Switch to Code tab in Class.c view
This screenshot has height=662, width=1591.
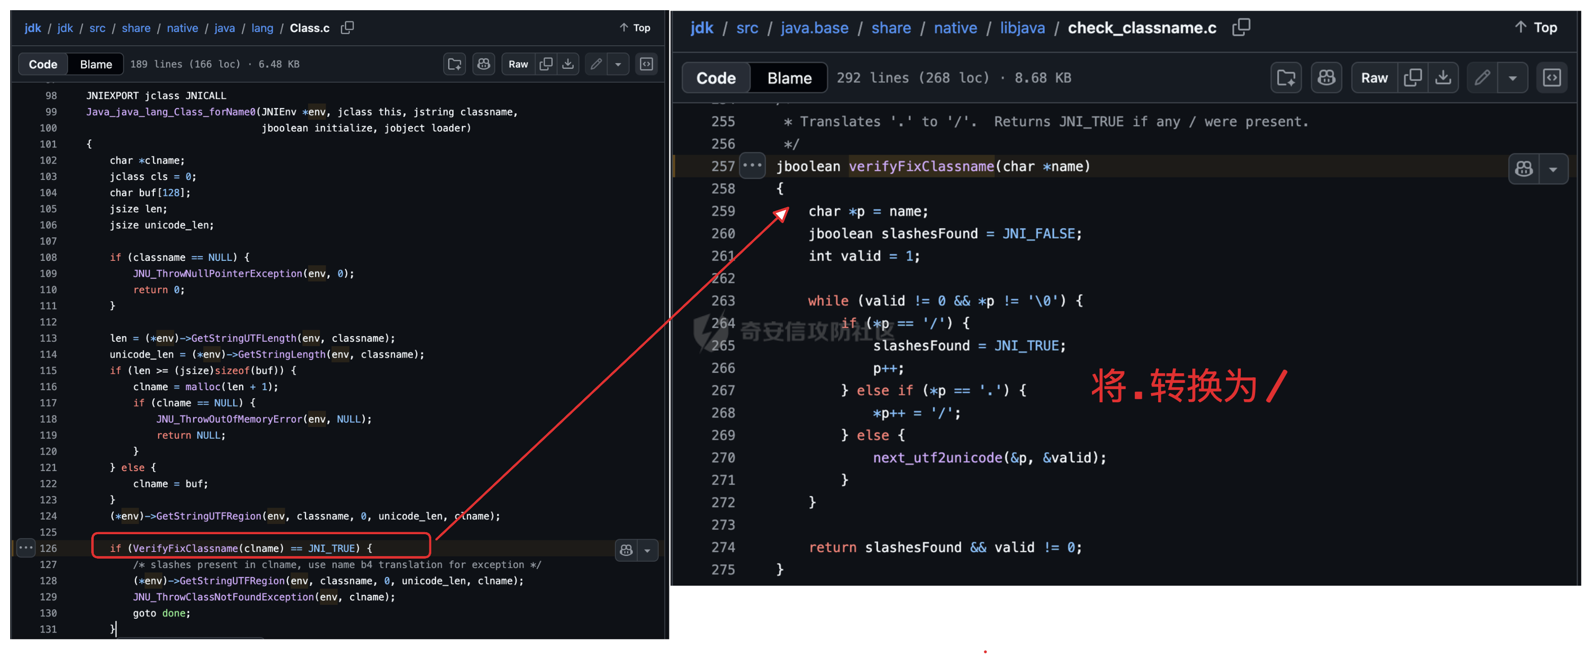(43, 64)
